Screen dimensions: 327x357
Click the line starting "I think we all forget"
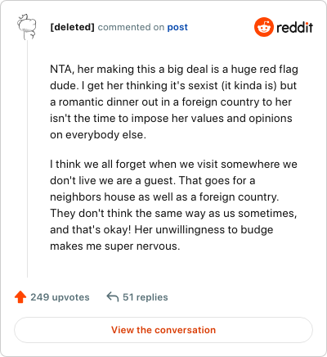pyautogui.click(x=173, y=165)
